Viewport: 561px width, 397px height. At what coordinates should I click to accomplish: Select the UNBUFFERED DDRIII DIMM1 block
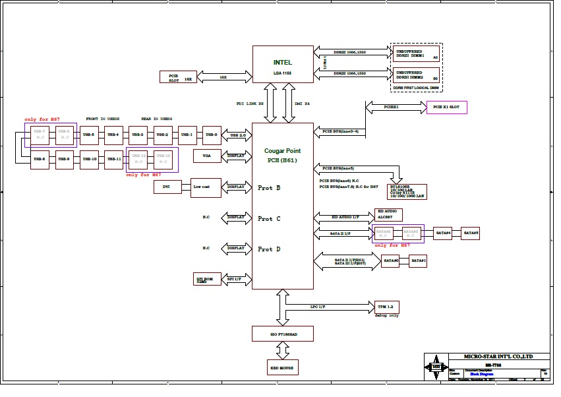coord(417,54)
